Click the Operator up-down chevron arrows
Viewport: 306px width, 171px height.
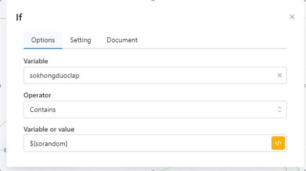coord(280,110)
